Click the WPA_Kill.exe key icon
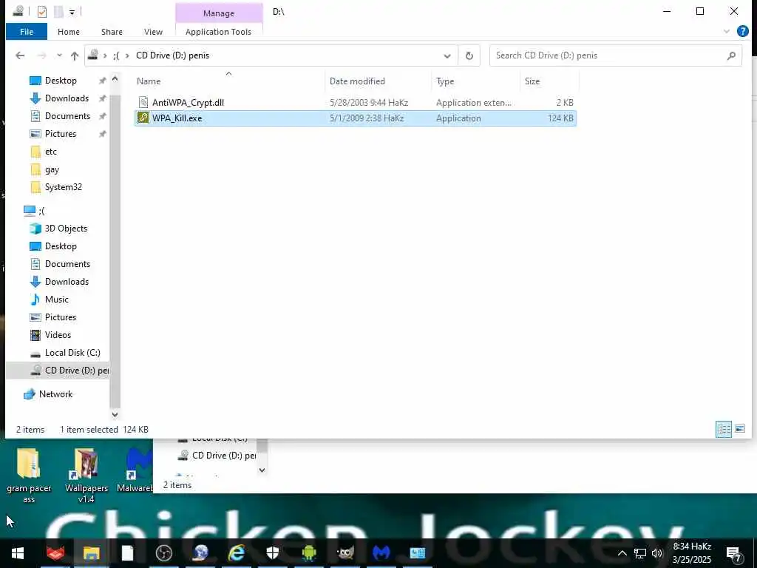757x568 pixels. (143, 118)
